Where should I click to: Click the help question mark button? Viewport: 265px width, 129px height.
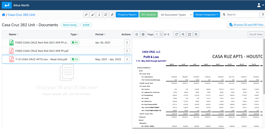coord(263,15)
